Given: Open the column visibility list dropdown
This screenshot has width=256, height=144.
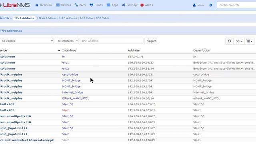Looking at the screenshot, I should point(250,41).
